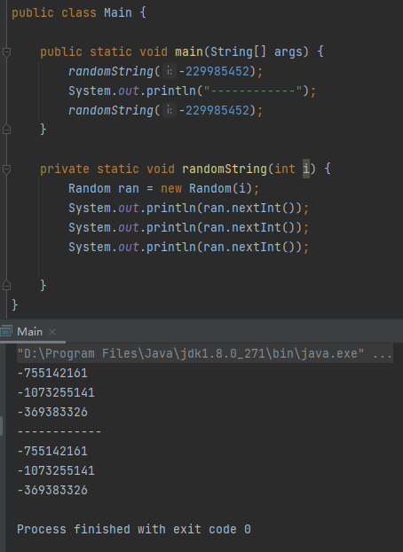Click the second randomString call in main
This screenshot has width=403, height=552.
click(x=111, y=111)
